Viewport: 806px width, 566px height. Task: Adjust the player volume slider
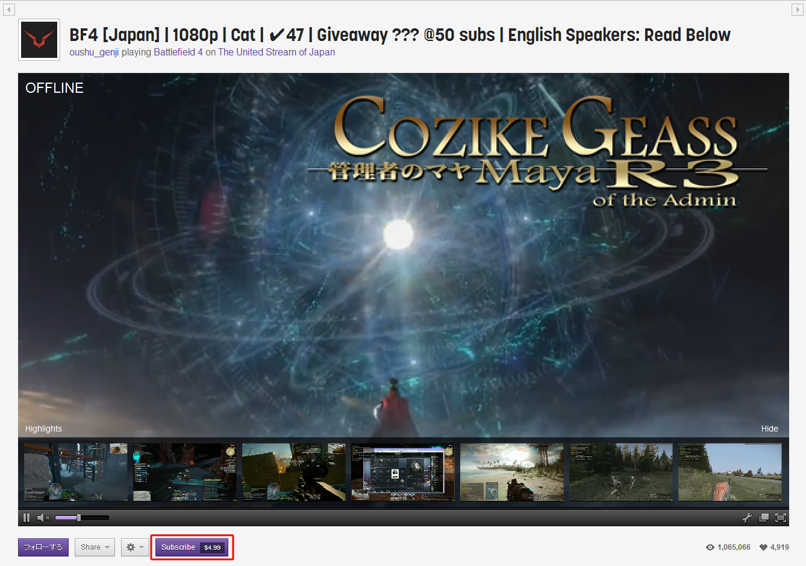(82, 518)
